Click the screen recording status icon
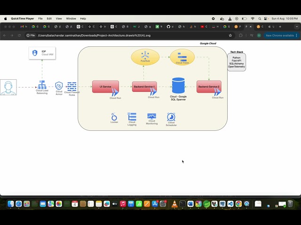 213,19
